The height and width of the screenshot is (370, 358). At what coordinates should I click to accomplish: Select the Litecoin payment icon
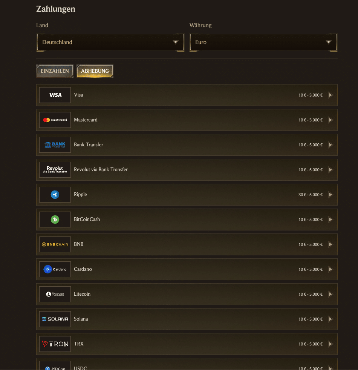click(x=55, y=294)
